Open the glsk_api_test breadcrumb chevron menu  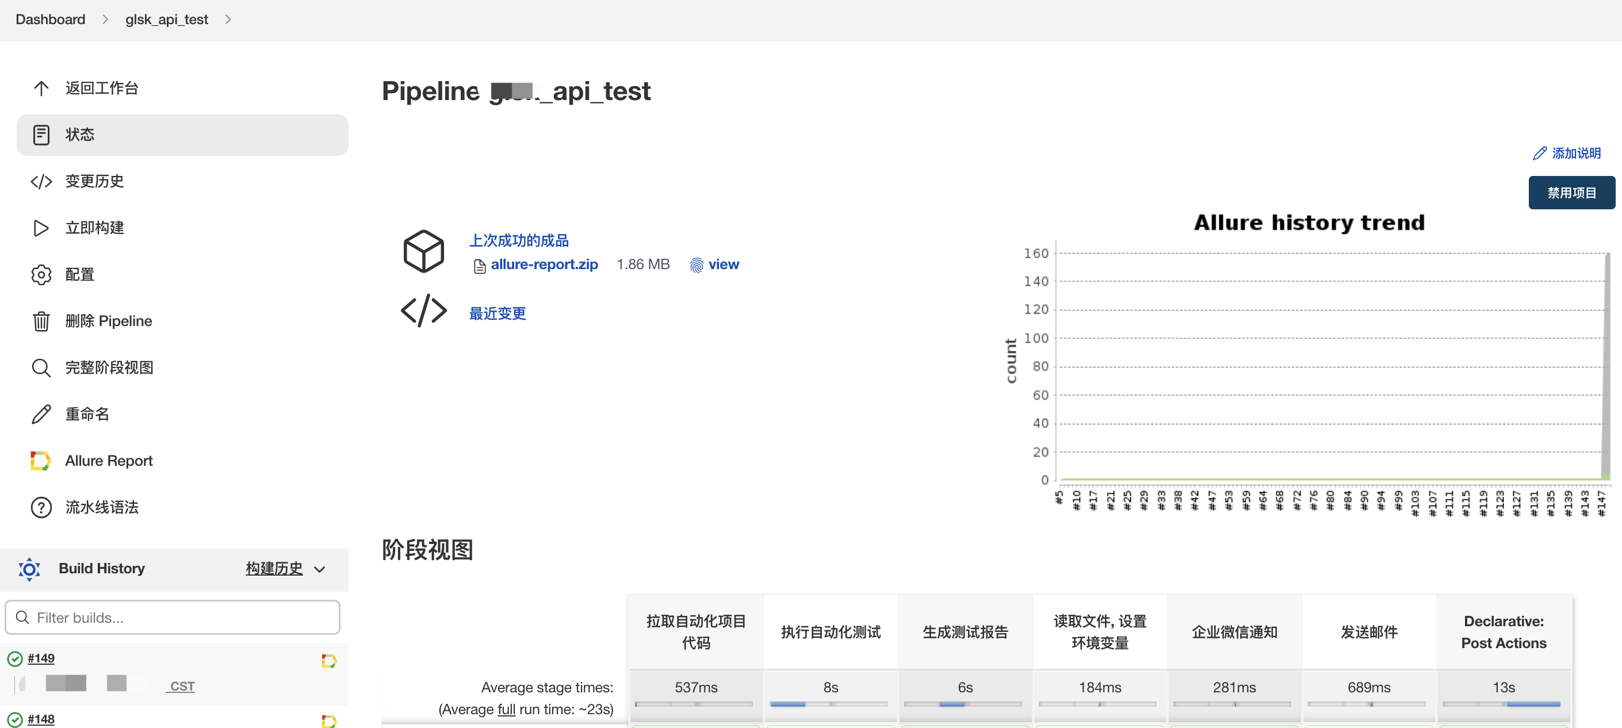(x=228, y=20)
